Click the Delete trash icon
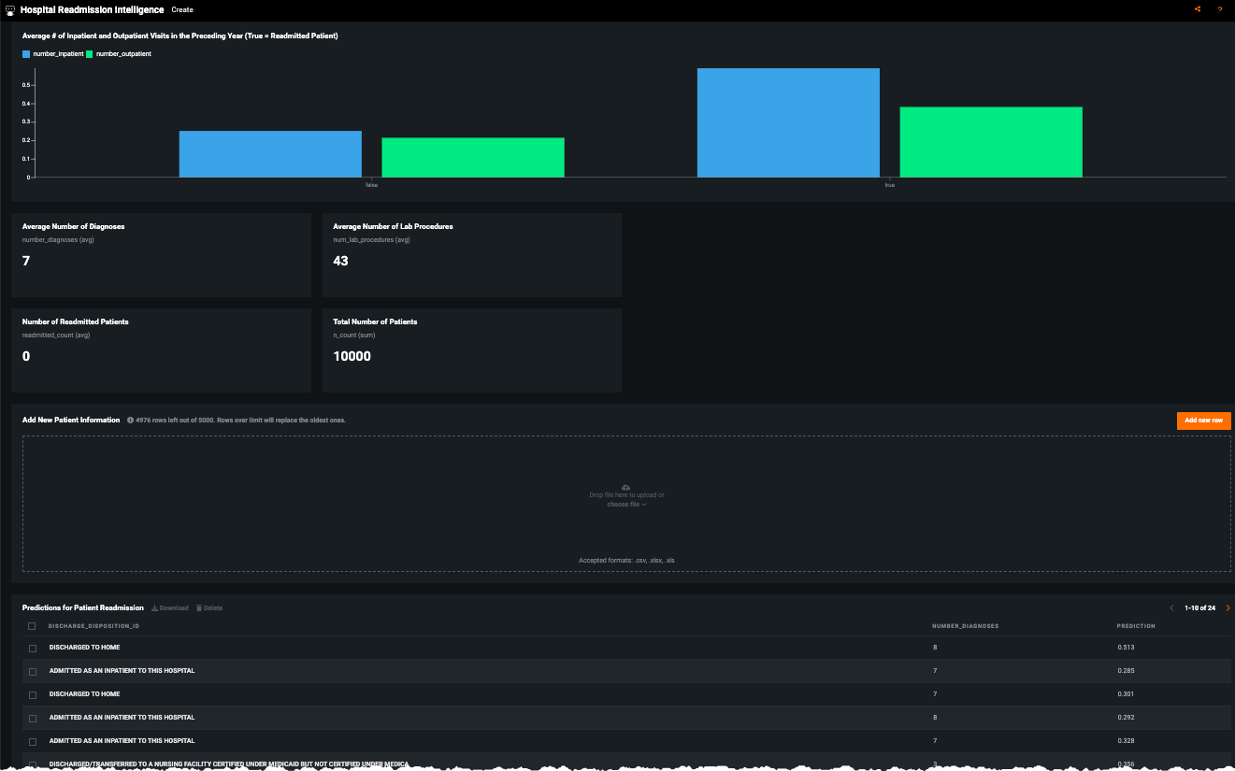The image size is (1235, 771). click(198, 608)
